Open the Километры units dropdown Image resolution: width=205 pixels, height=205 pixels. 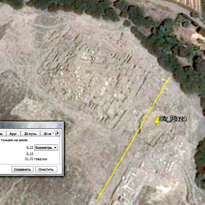click(46, 148)
